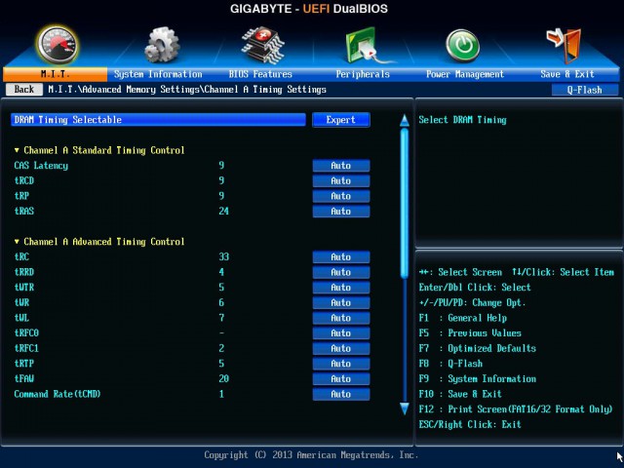Click the ESC/Right Click: Exit hint
This screenshot has height=468, width=624.
pyautogui.click(x=470, y=425)
